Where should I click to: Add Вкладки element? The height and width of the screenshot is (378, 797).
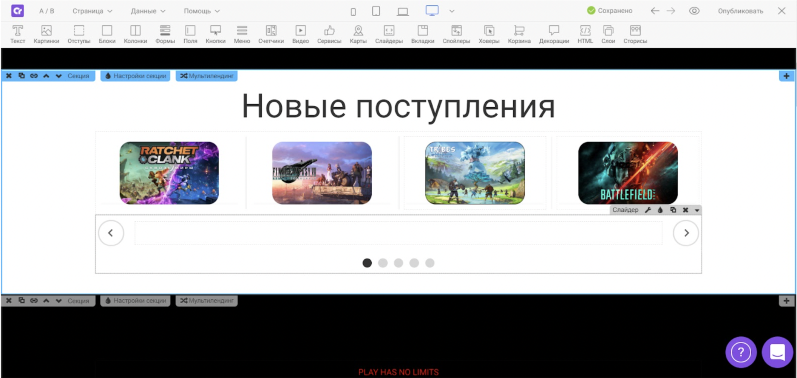click(422, 34)
